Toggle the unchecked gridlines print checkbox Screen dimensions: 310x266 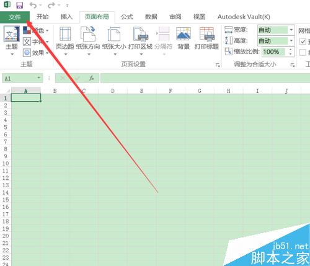(303, 52)
